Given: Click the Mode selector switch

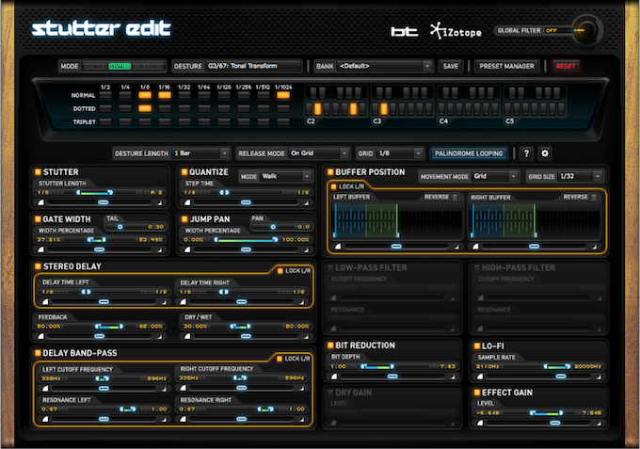Looking at the screenshot, I should coord(123,66).
